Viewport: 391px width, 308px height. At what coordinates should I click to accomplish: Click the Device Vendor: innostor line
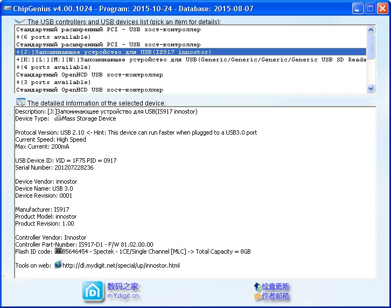(46, 181)
